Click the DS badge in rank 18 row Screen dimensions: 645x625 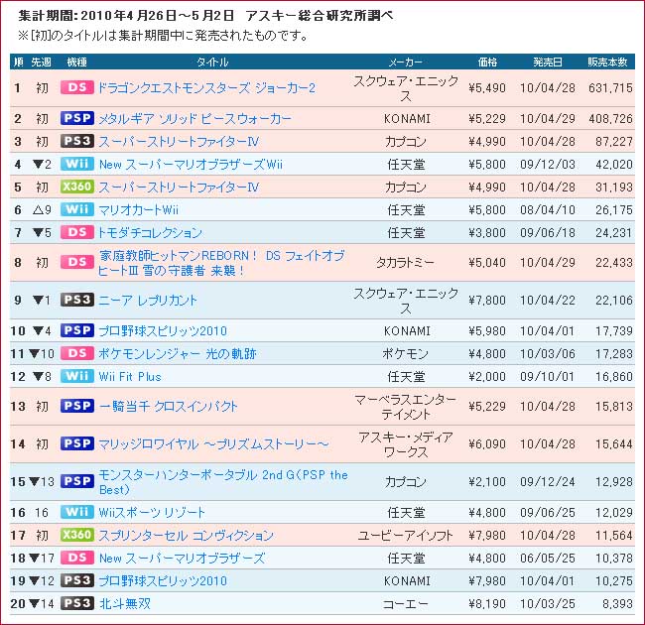click(x=77, y=558)
